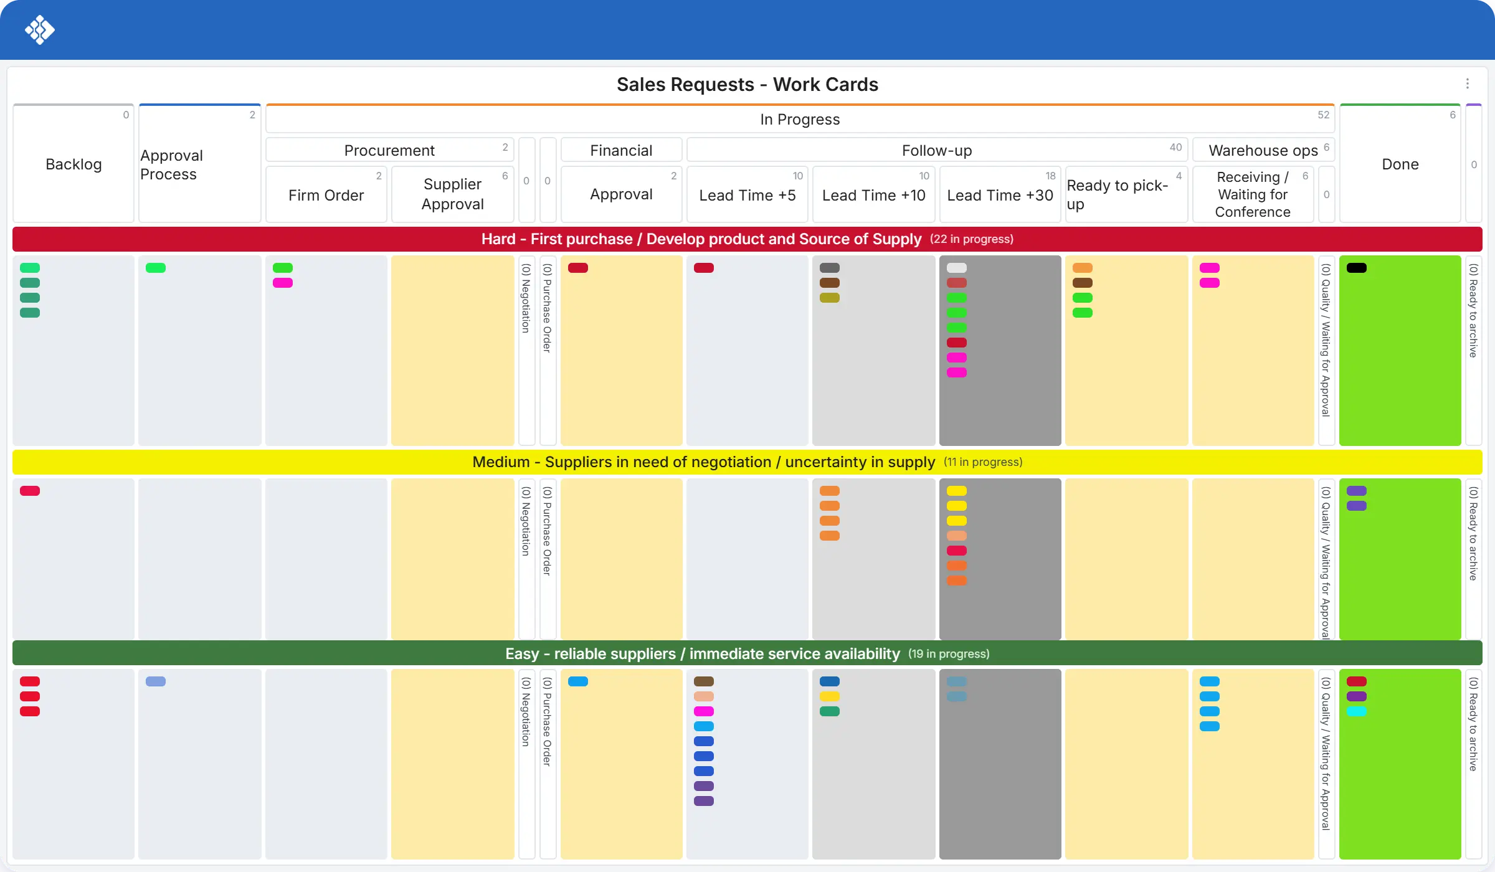The height and width of the screenshot is (872, 1495).
Task: Open the blue card in Financial Approval, Easy lane
Action: click(x=578, y=681)
